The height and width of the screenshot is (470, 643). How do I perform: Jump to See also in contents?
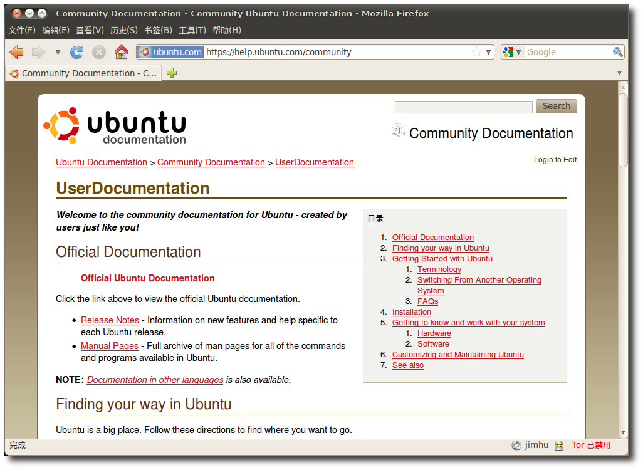[407, 365]
